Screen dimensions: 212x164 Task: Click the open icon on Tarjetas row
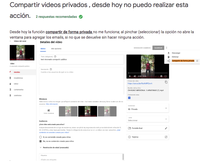point(166,137)
